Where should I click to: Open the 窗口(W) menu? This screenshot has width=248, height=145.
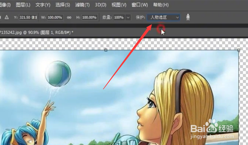click(x=140, y=5)
